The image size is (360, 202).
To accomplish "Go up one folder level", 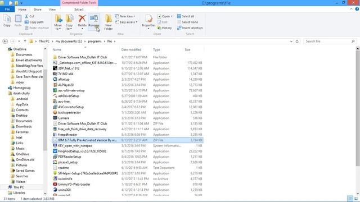I will point(25,42).
